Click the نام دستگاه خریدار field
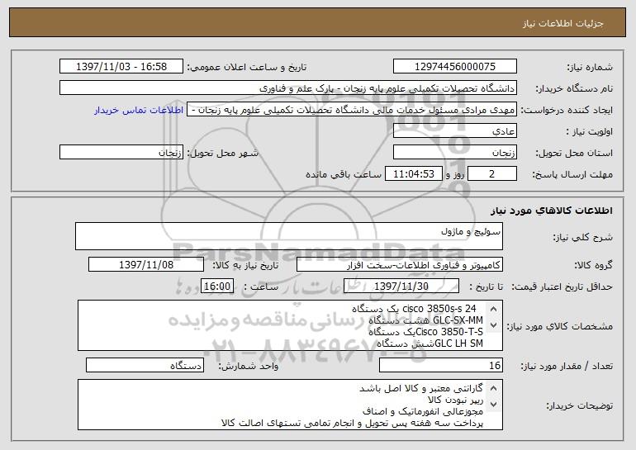 click(288, 88)
